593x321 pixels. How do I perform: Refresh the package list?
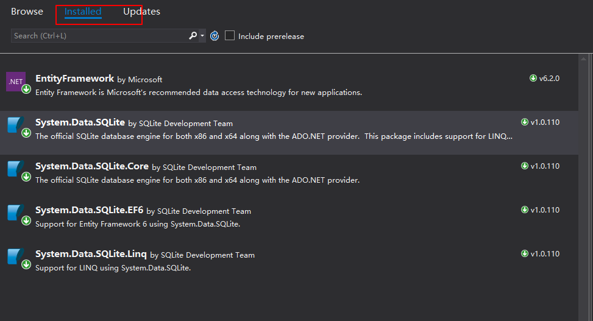click(x=215, y=36)
